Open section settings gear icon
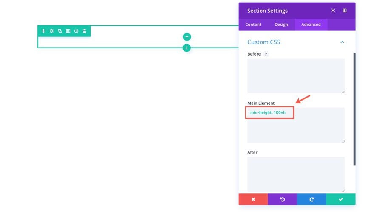The image size is (374, 218). click(51, 31)
